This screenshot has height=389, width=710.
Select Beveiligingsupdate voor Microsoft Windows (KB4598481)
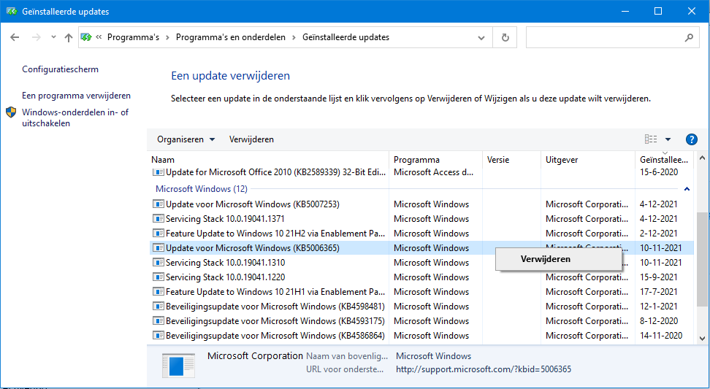(421, 307)
